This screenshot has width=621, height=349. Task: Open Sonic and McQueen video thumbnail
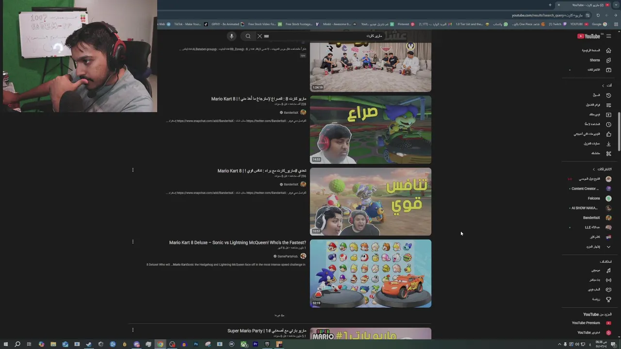pos(371,273)
